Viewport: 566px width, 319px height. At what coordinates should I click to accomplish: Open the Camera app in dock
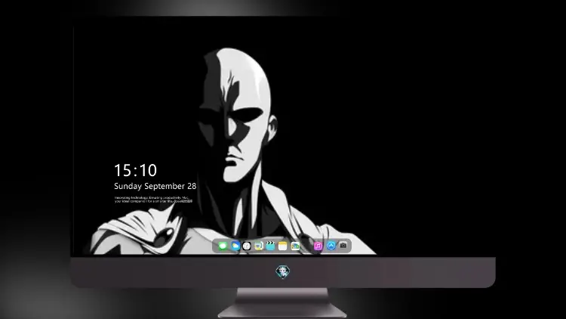click(x=343, y=246)
